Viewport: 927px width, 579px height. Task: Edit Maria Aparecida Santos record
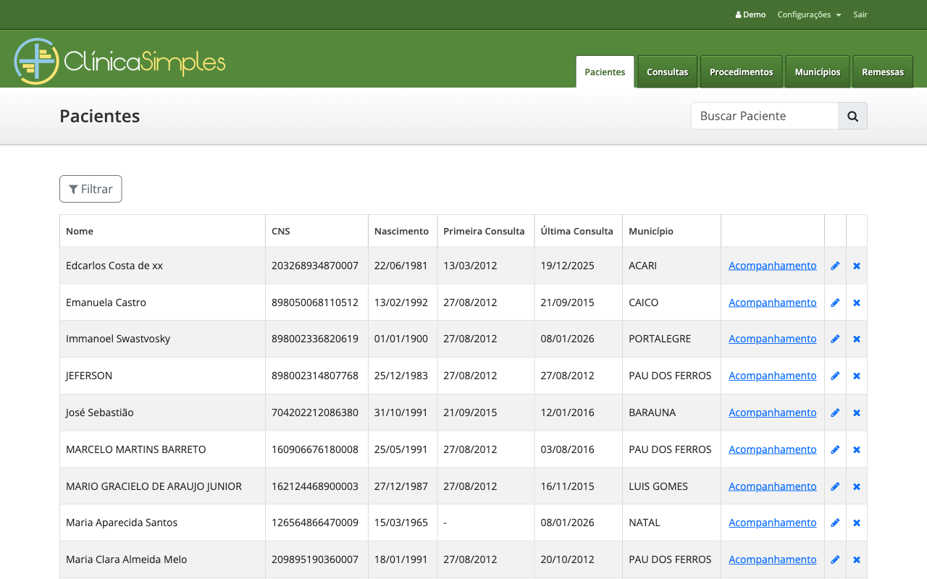click(x=835, y=523)
